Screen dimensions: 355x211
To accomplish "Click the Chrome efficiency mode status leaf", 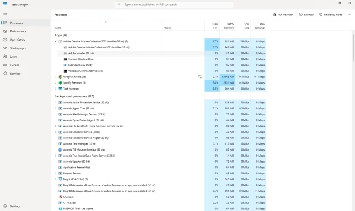I will (x=200, y=77).
